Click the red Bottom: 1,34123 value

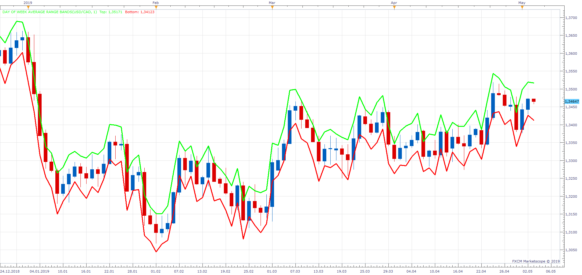(140, 12)
